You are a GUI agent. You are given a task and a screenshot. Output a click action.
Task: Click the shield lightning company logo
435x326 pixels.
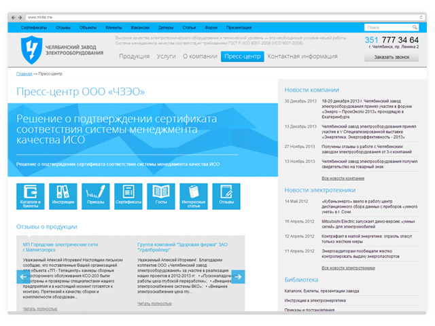pyautogui.click(x=32, y=50)
